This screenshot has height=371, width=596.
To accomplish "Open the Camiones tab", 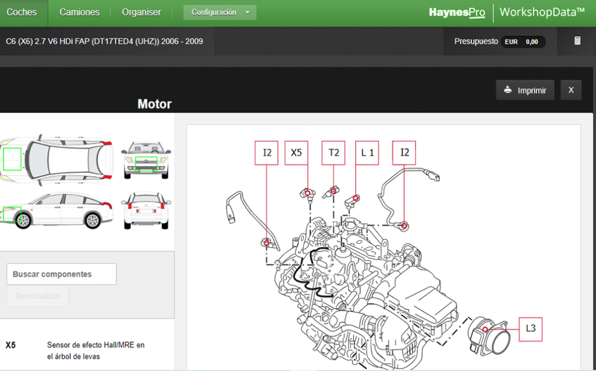I will coord(79,12).
